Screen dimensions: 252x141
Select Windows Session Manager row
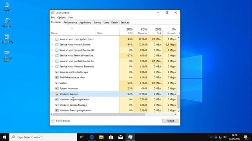click(114, 105)
